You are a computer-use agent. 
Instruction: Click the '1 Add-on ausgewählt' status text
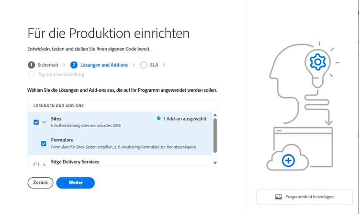[185, 119]
